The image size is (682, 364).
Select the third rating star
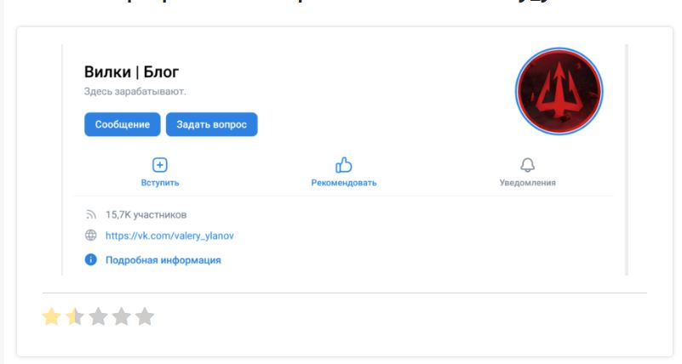click(98, 316)
